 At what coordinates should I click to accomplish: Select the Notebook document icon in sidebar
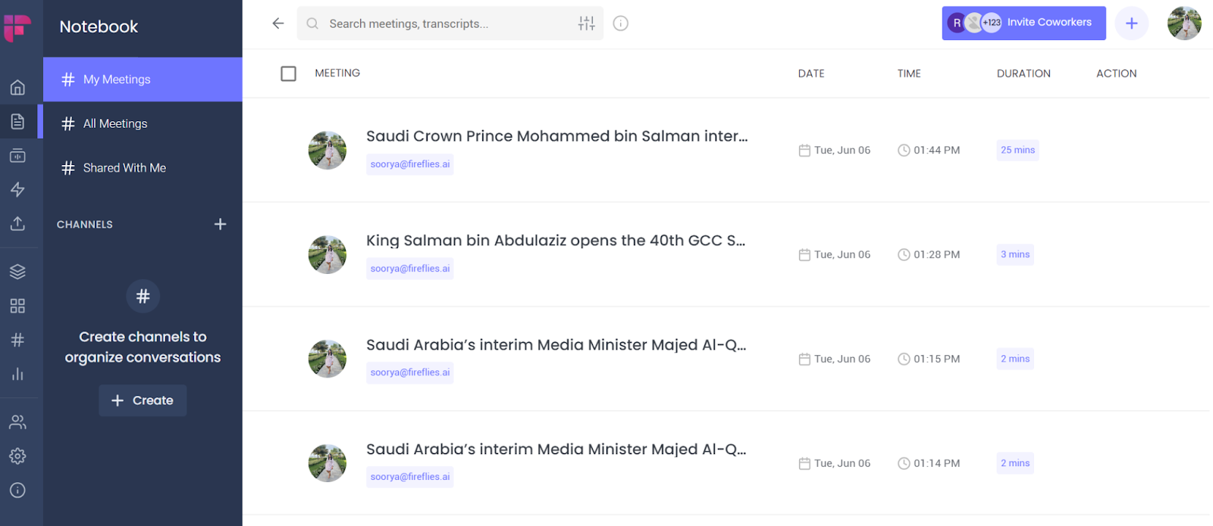pos(18,121)
